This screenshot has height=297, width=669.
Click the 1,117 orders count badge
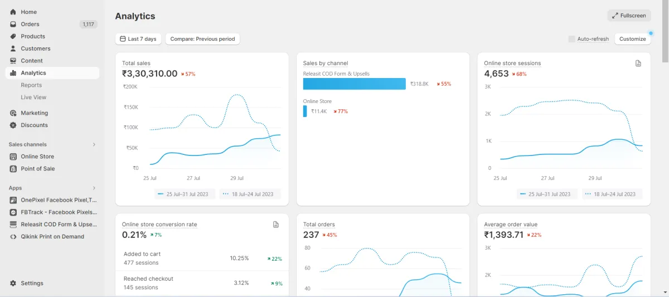pyautogui.click(x=88, y=25)
